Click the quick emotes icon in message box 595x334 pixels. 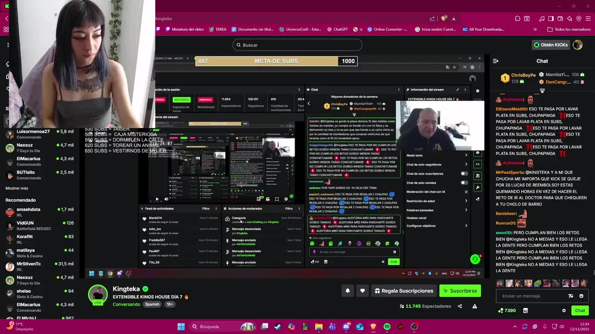click(x=571, y=296)
